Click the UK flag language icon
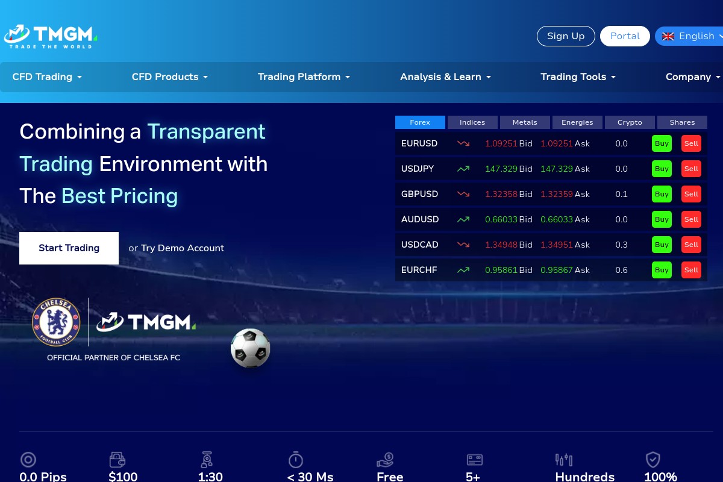 [668, 36]
